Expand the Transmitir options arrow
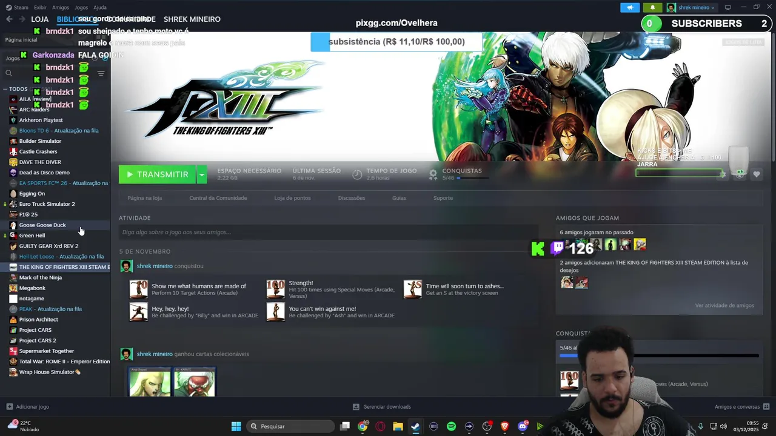The height and width of the screenshot is (436, 776). [202, 174]
